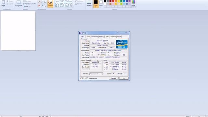The width and height of the screenshot is (208, 117).
Task: Choose the Right triangle shape
Action: tap(56, 4)
